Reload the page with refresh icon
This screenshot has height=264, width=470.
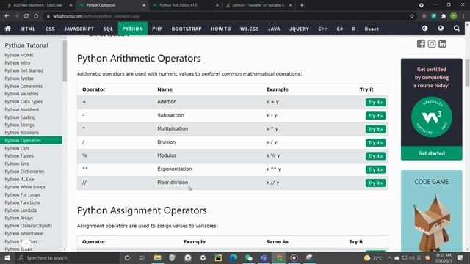click(x=26, y=16)
